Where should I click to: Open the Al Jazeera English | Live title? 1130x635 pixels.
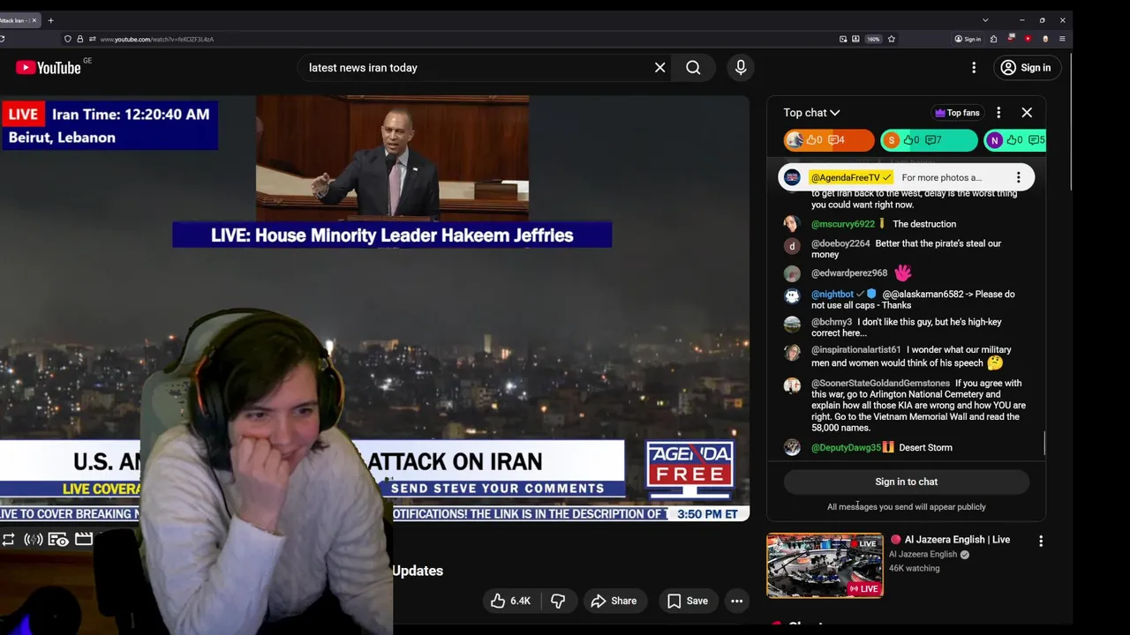(x=957, y=540)
